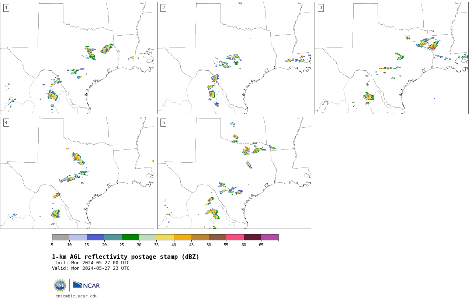Click the NCAR logo
The width and height of the screenshot is (472, 300).
86,285
